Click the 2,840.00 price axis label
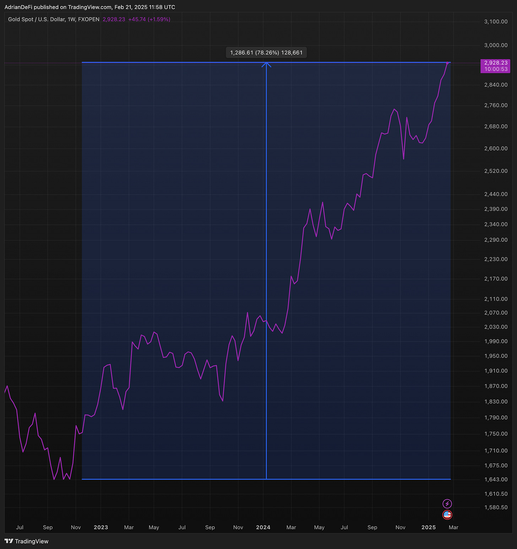Viewport: 517px width, 549px height. click(x=496, y=85)
